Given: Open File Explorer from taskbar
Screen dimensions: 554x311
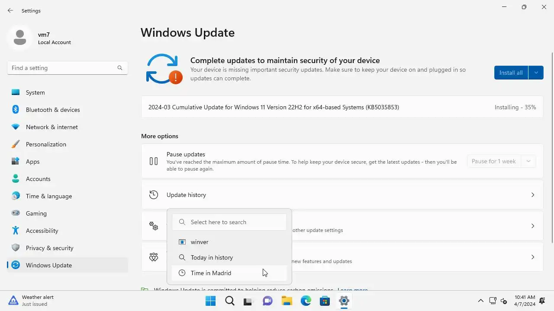Looking at the screenshot, I should coord(287,301).
